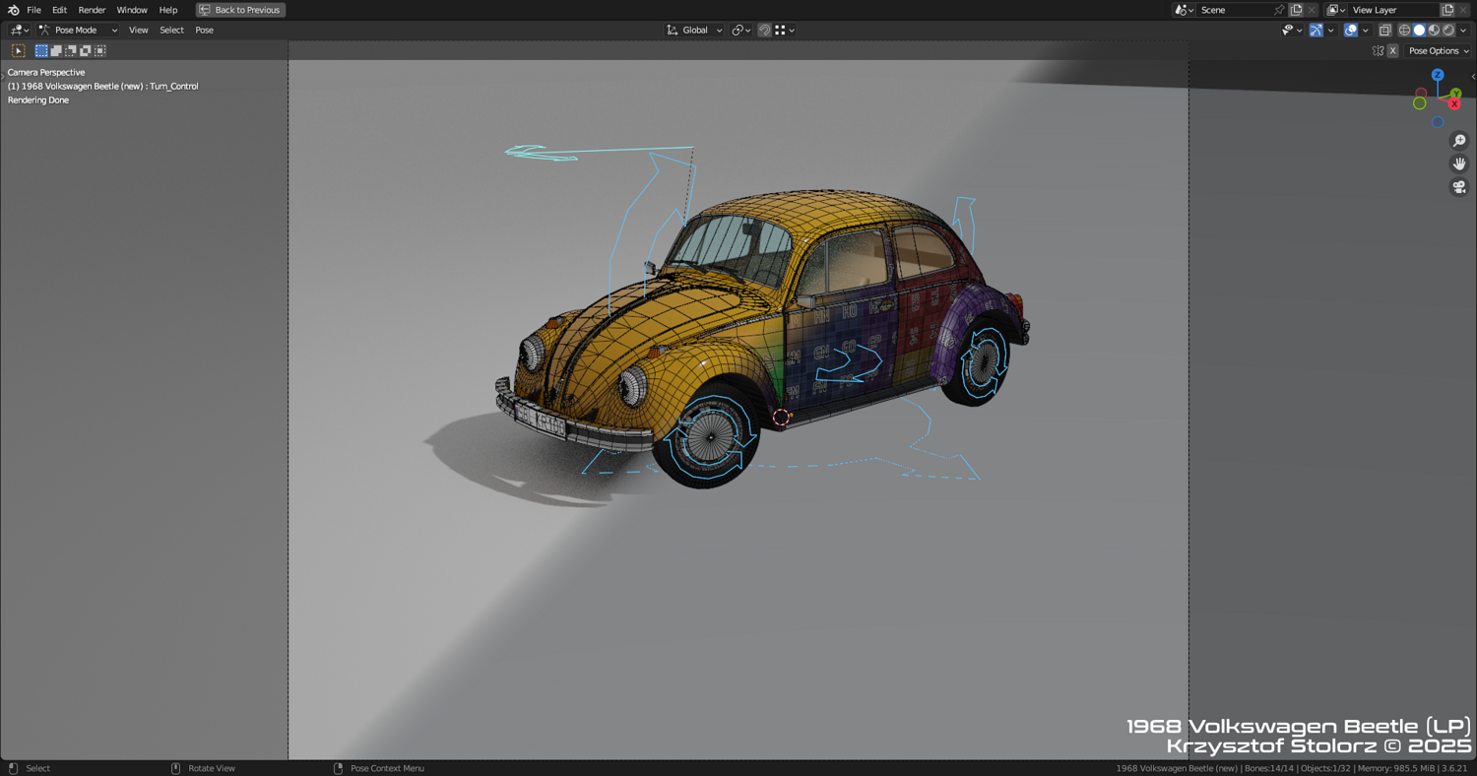Choose the Subtract selection mode
The image size is (1477, 776).
(x=71, y=50)
